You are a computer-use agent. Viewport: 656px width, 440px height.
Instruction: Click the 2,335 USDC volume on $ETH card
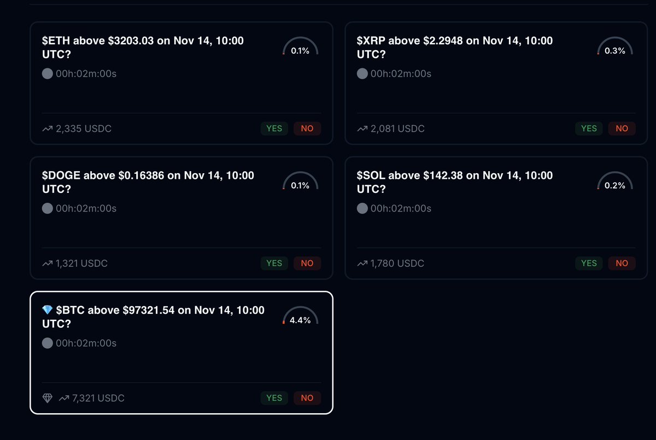click(84, 128)
